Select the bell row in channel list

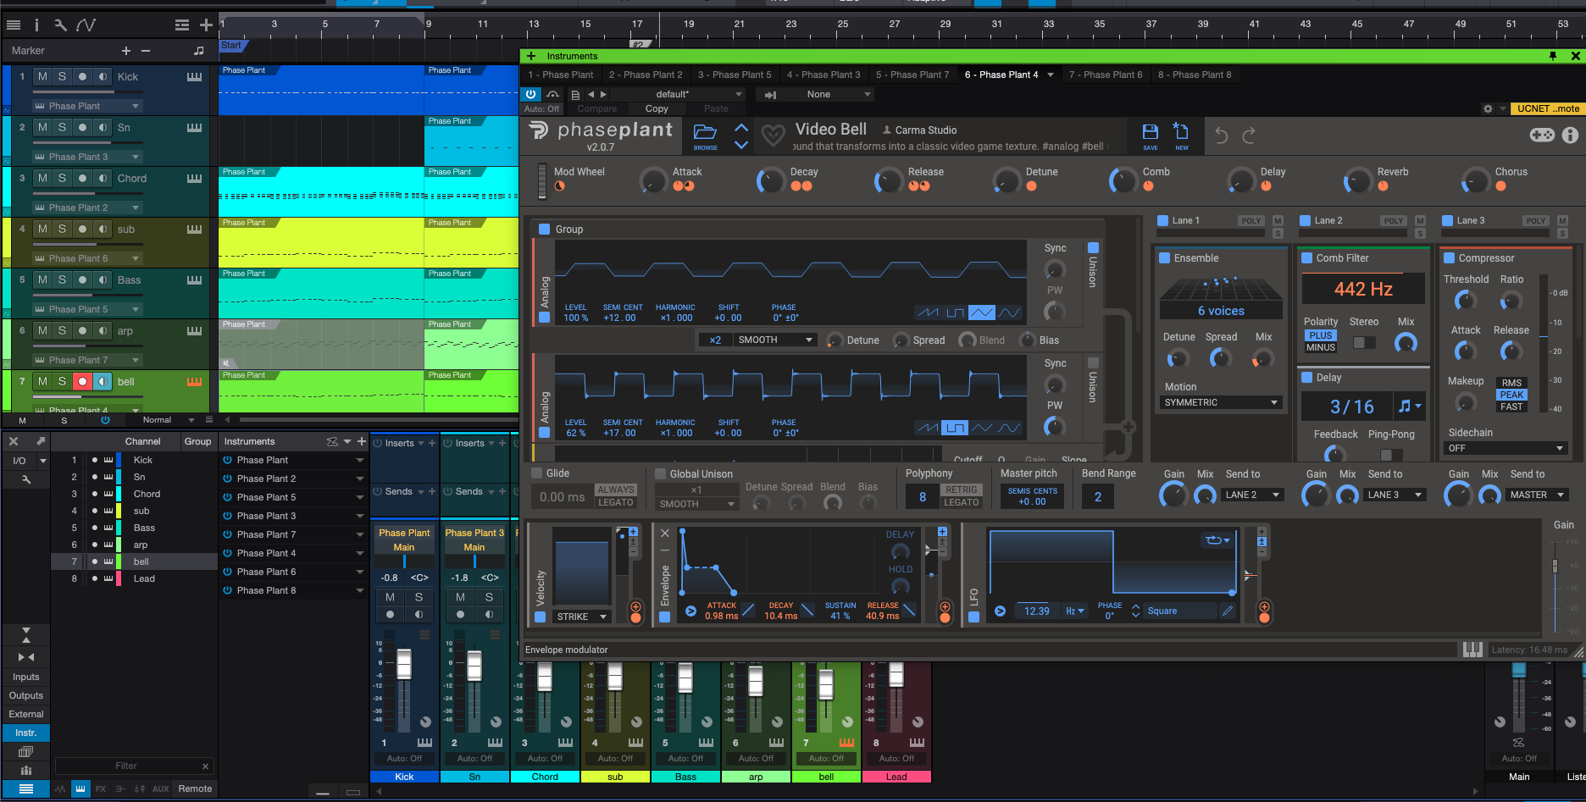point(134,561)
